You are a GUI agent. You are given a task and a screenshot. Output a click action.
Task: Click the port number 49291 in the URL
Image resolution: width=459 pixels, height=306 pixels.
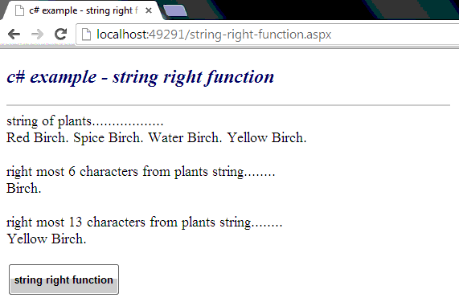tap(166, 35)
